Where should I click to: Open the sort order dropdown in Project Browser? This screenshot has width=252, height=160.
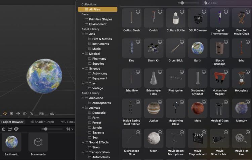[x=70, y=129]
